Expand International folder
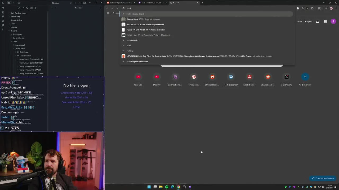Screen dimensions: 339x190 coord(20,45)
